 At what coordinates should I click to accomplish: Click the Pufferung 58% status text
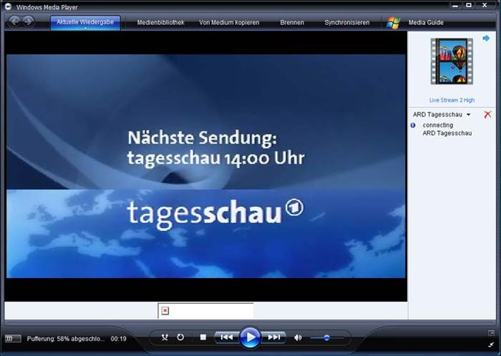point(66,339)
